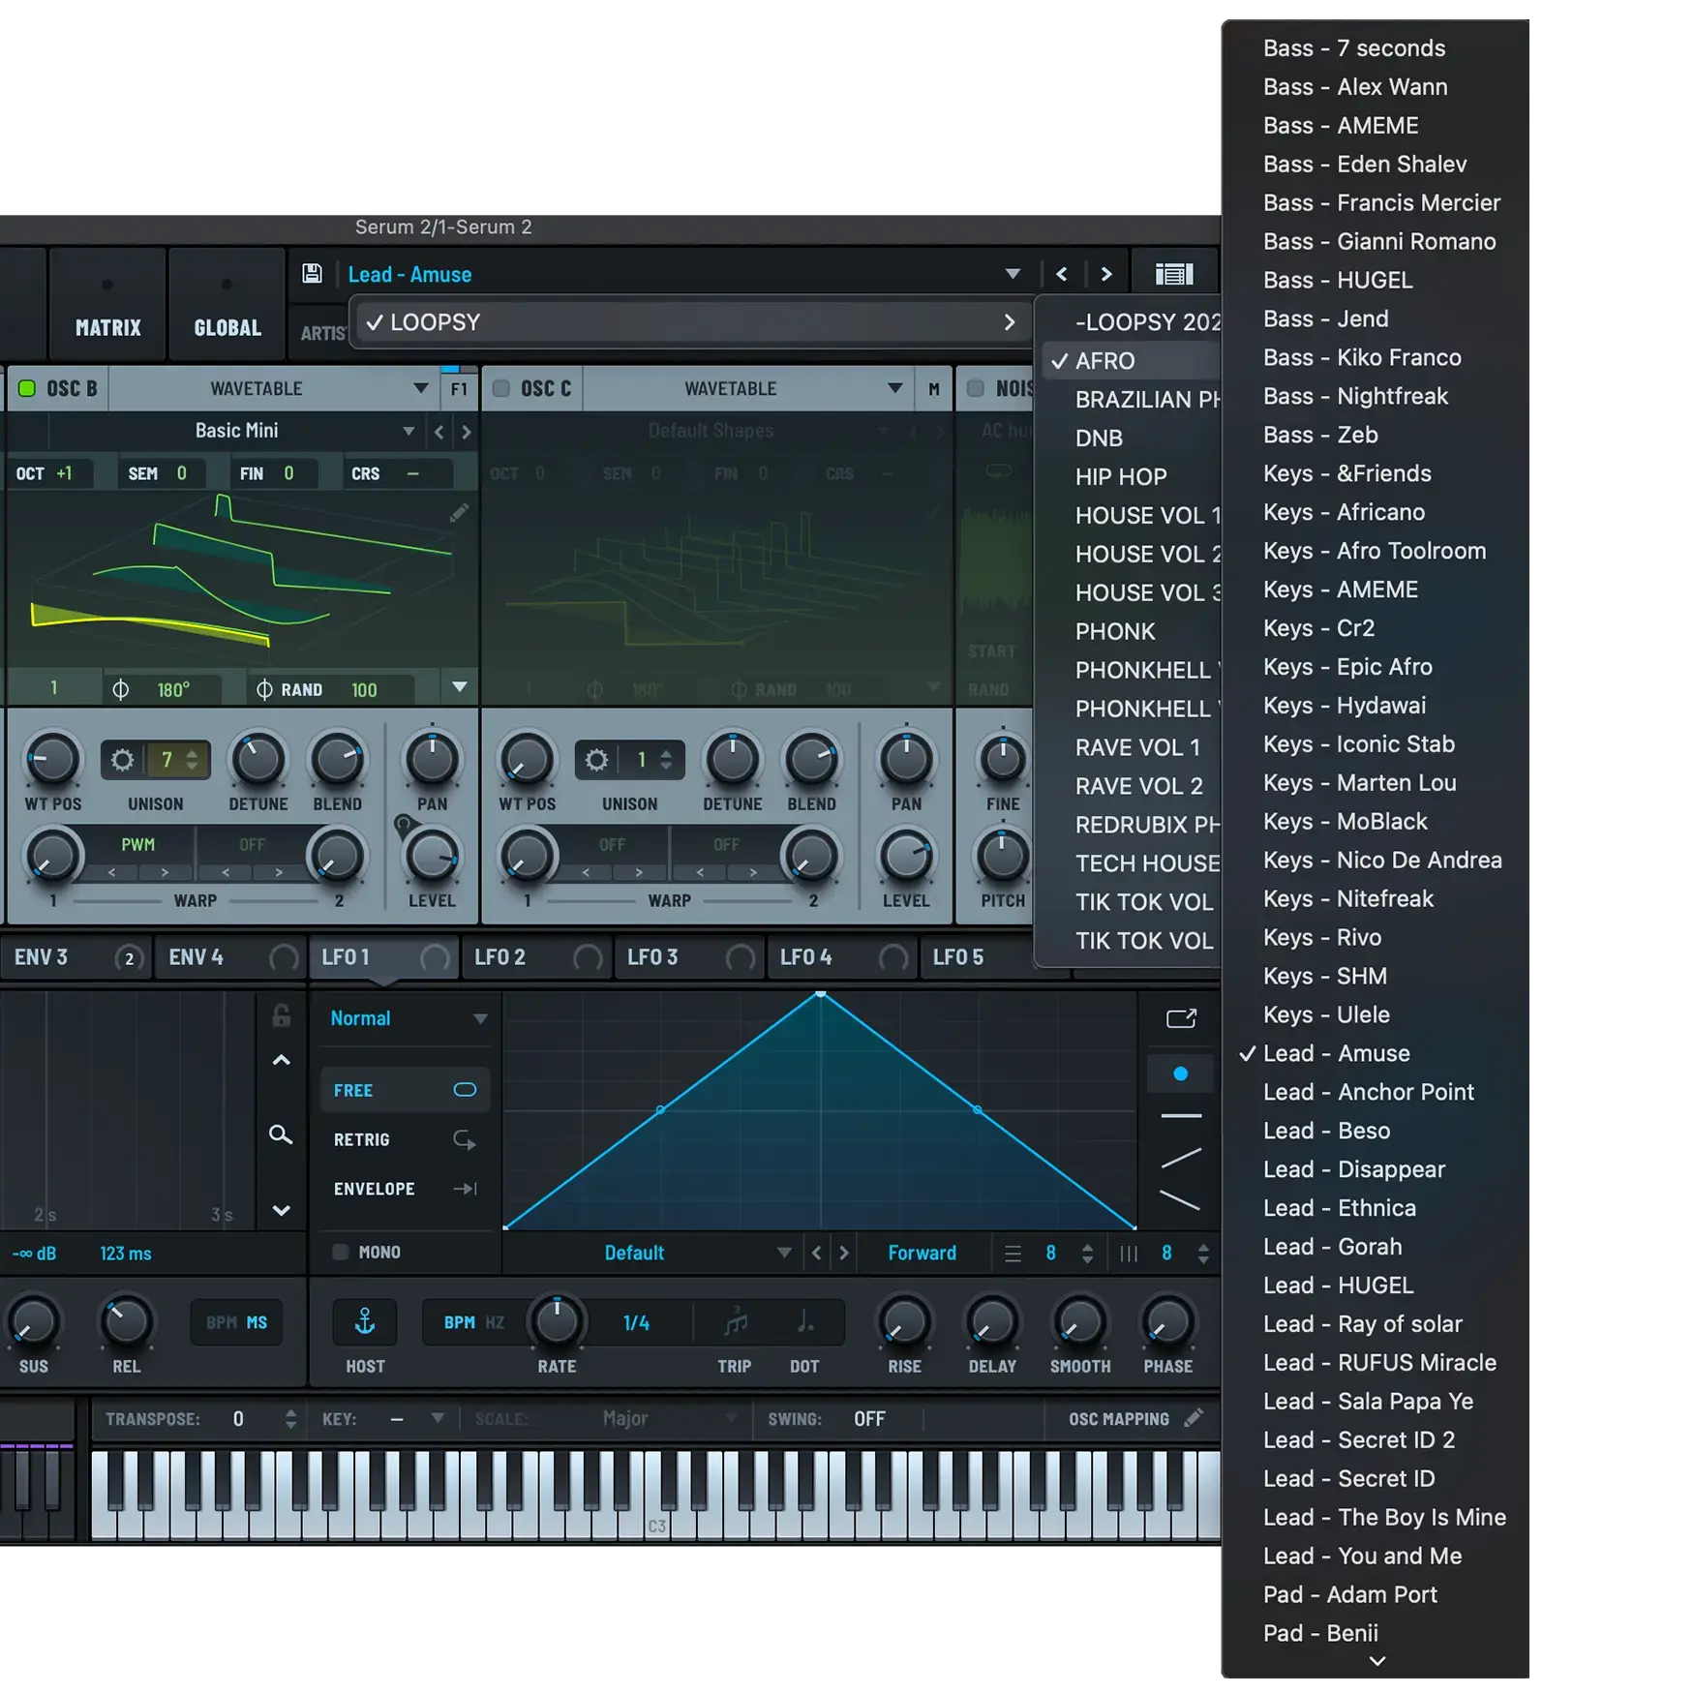Screen dimensions: 1694x1694
Task: Enable the OSC C power toggle
Action: tap(501, 388)
